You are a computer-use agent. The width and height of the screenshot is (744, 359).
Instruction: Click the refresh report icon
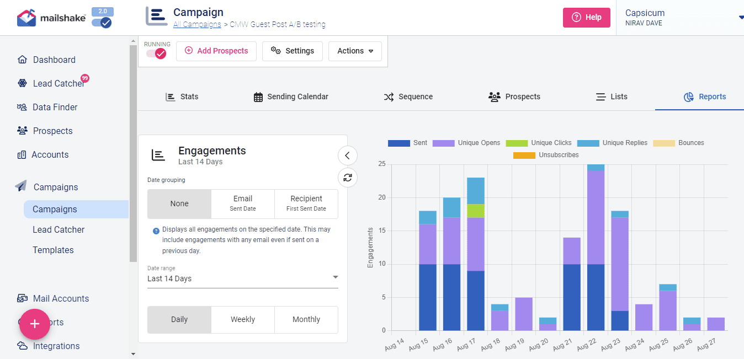[348, 178]
